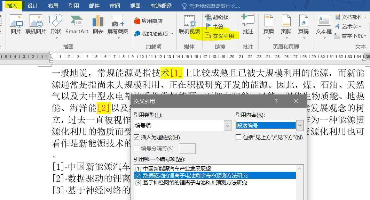Click the disabled 编号分隔符 text field
The image size is (370, 200).
coord(187,149)
